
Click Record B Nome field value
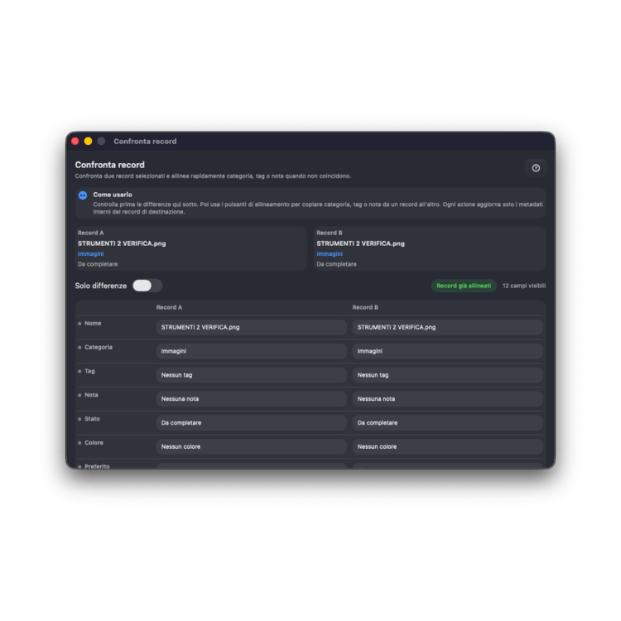447,327
